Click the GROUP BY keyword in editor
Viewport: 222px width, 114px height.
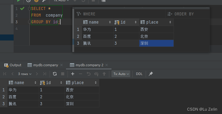tap(41, 22)
